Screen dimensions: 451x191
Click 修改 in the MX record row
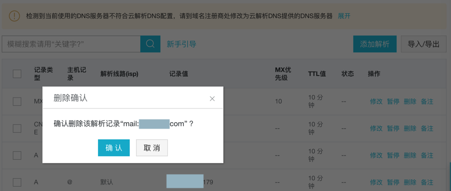(x=376, y=102)
